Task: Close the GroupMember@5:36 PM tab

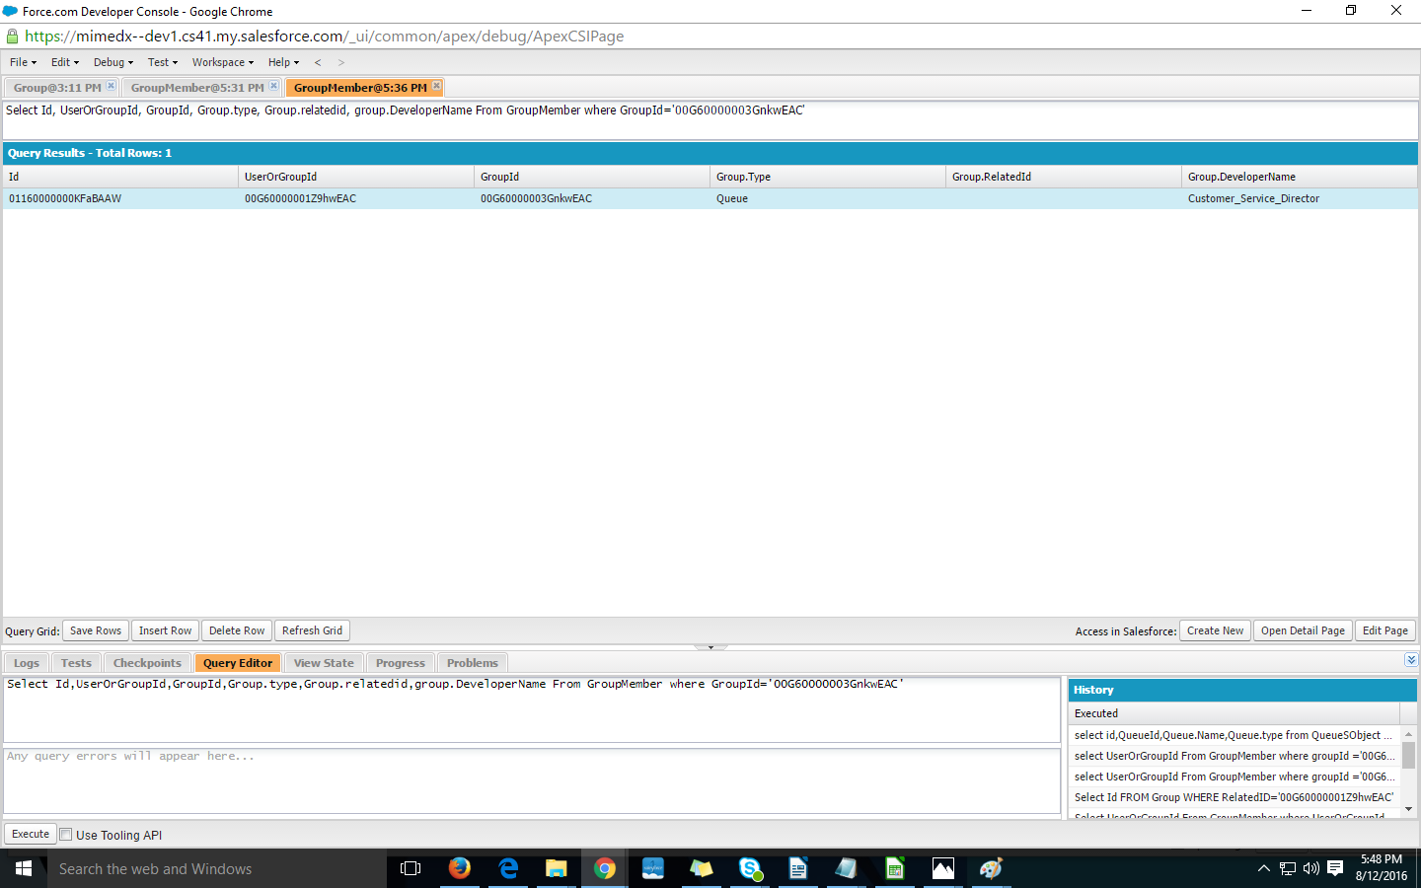Action: 436,86
